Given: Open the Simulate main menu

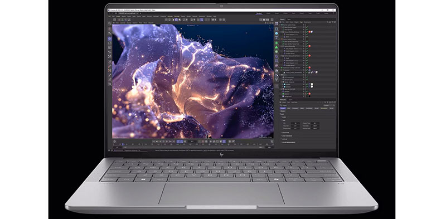Looking at the screenshot, I should click(x=177, y=16).
